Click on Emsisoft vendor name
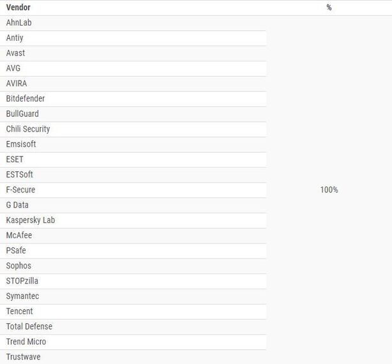The height and width of the screenshot is (364, 392). 21,144
